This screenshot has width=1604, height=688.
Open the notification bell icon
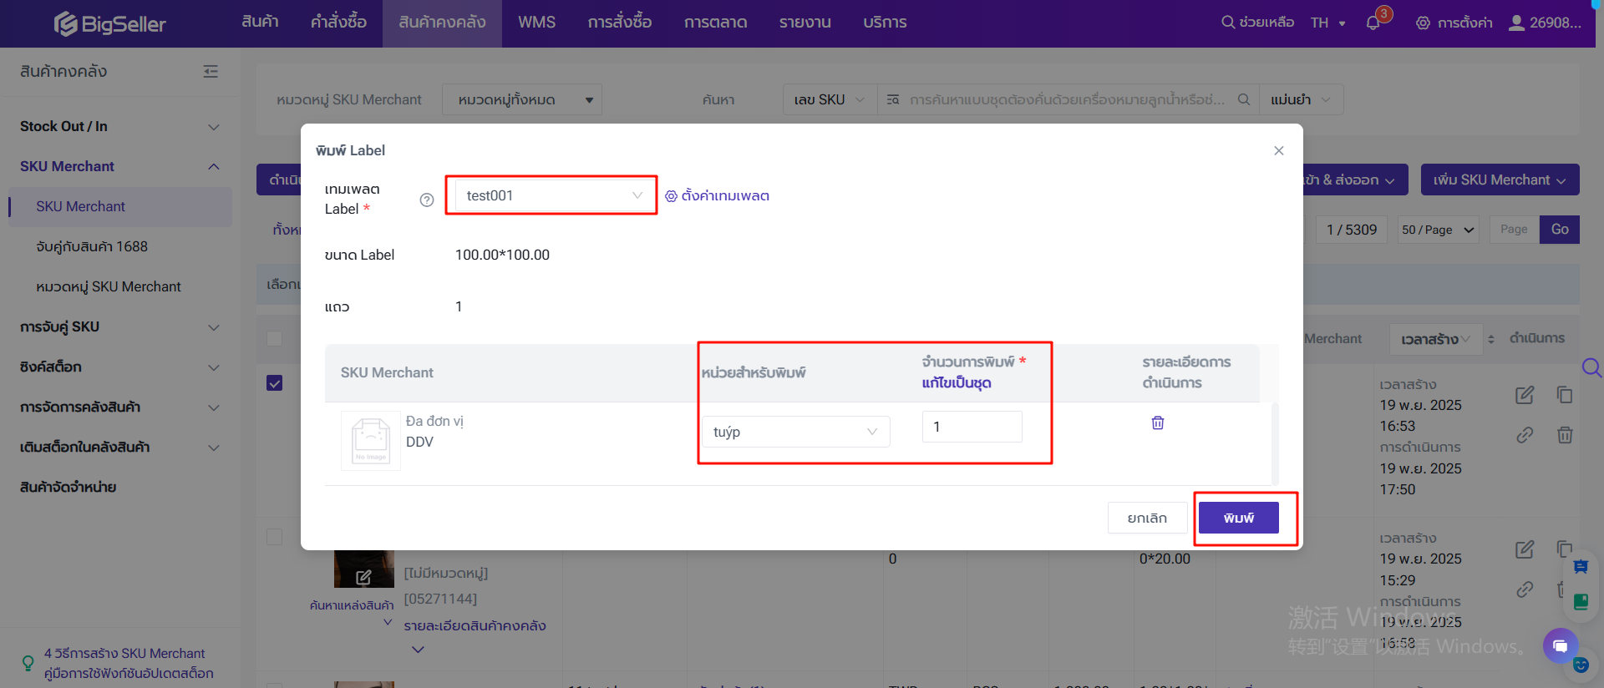pyautogui.click(x=1373, y=23)
